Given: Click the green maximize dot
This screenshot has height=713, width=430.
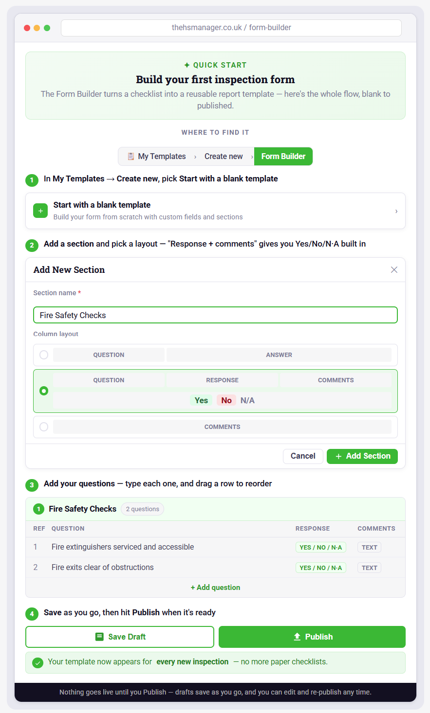Looking at the screenshot, I should click(47, 28).
